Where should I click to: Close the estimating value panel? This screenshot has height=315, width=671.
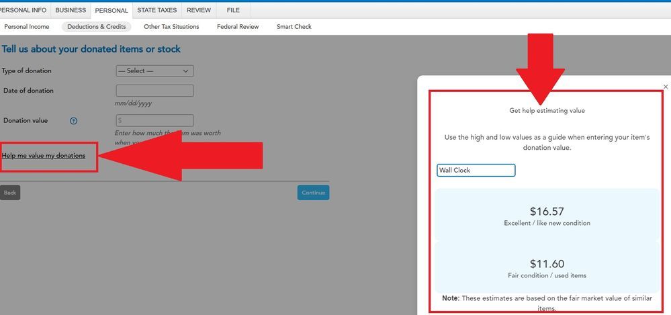[666, 87]
